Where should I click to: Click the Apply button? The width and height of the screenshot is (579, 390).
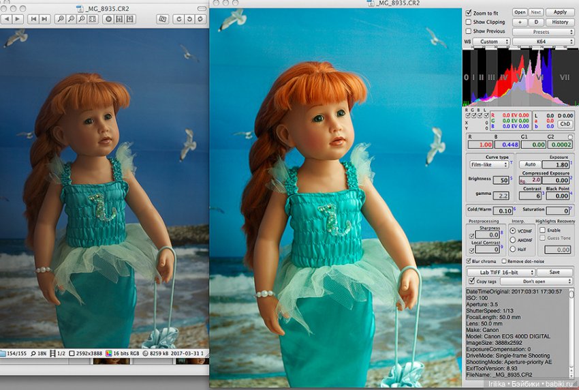560,12
